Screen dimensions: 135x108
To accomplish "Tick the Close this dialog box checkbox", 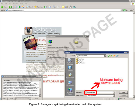I will pos(48,57).
